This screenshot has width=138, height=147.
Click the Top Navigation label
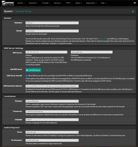click(17, 140)
